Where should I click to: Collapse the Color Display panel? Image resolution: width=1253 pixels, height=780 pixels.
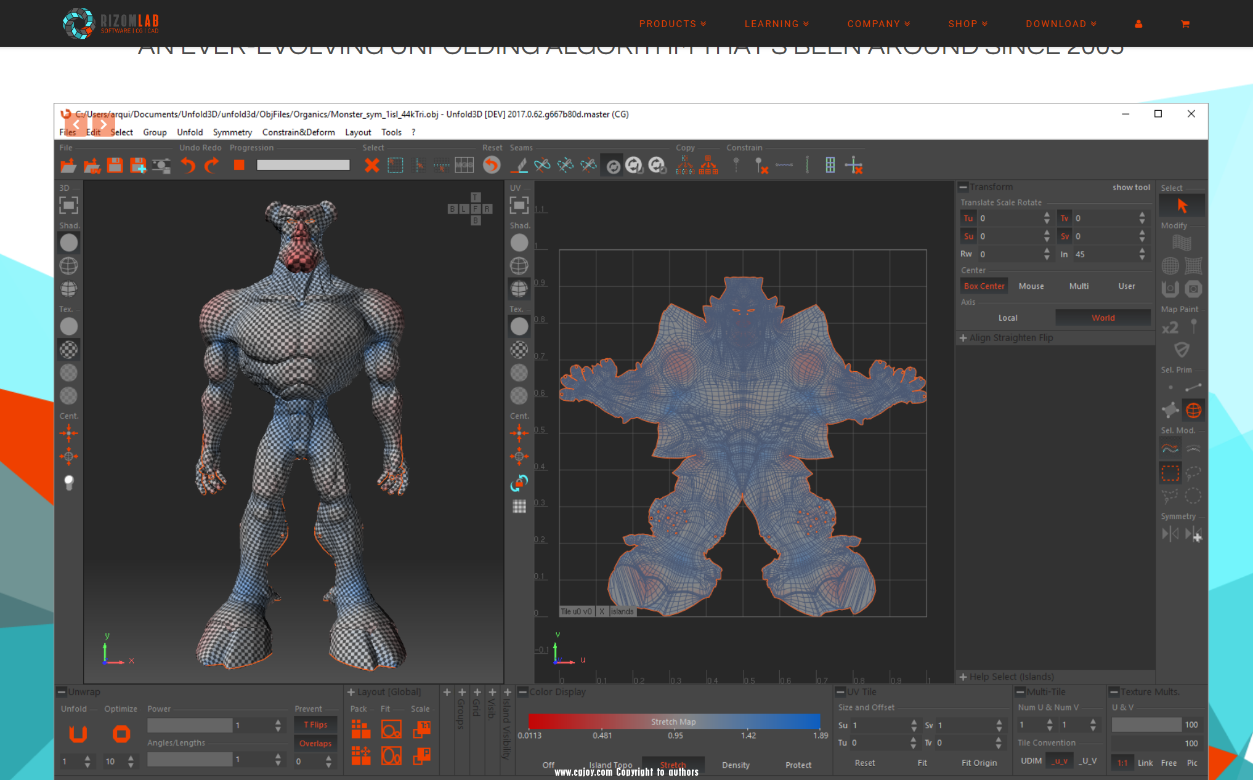523,692
